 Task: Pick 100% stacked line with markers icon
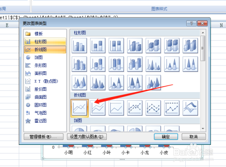click(172, 108)
